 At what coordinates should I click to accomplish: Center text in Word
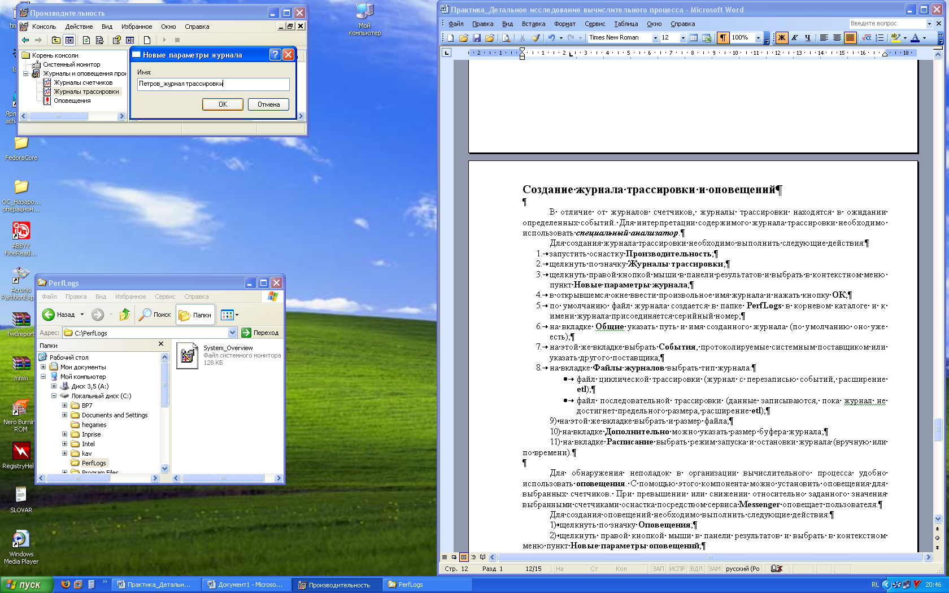pyautogui.click(x=837, y=38)
